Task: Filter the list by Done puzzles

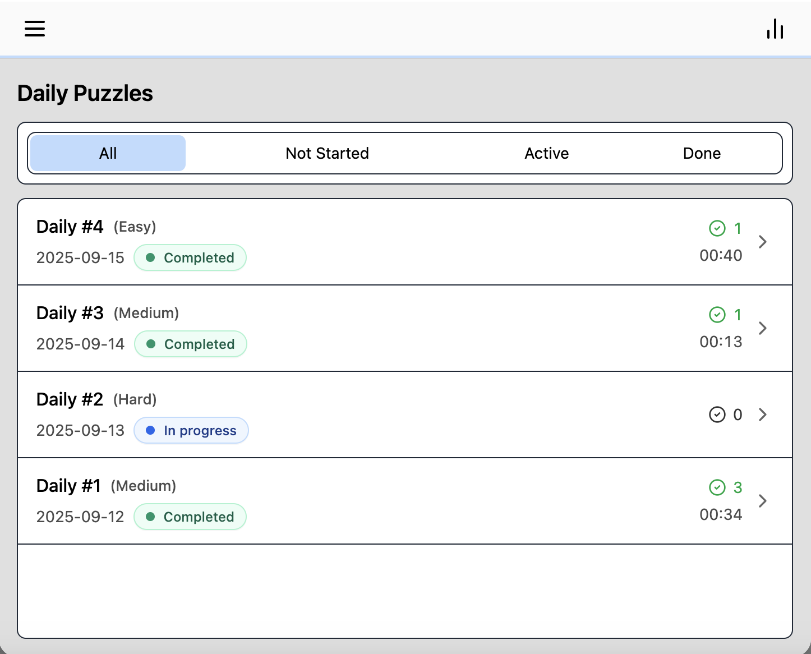Action: coord(702,153)
